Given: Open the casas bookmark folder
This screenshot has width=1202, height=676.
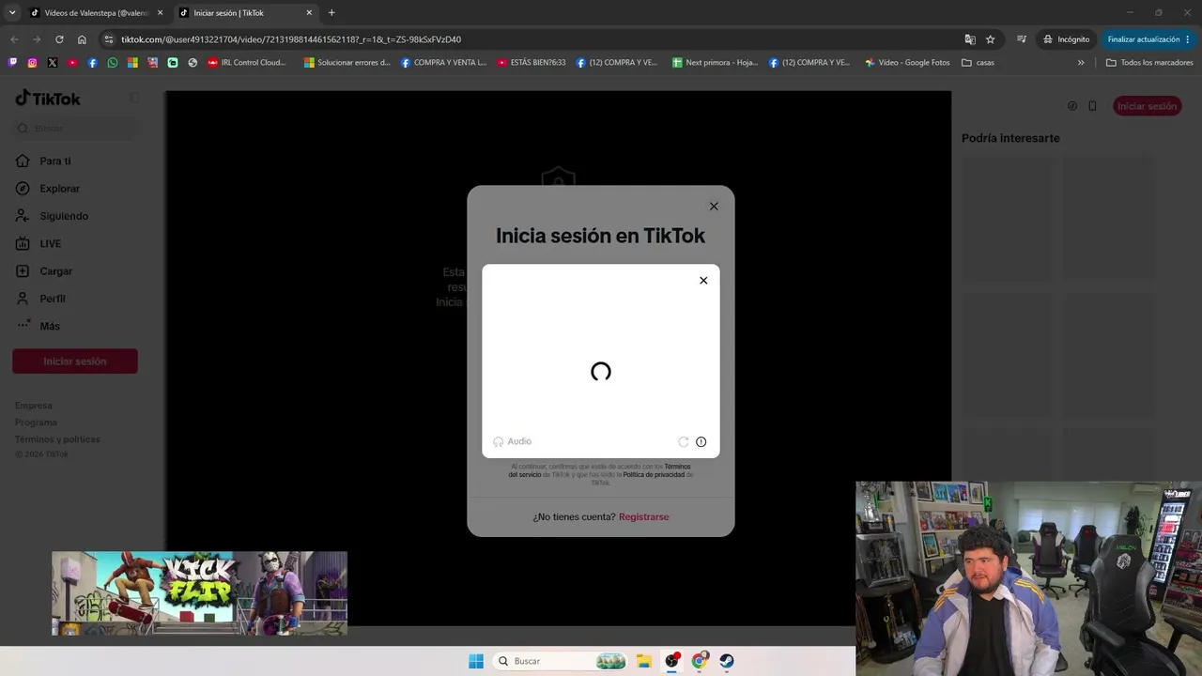Looking at the screenshot, I should pyautogui.click(x=978, y=63).
